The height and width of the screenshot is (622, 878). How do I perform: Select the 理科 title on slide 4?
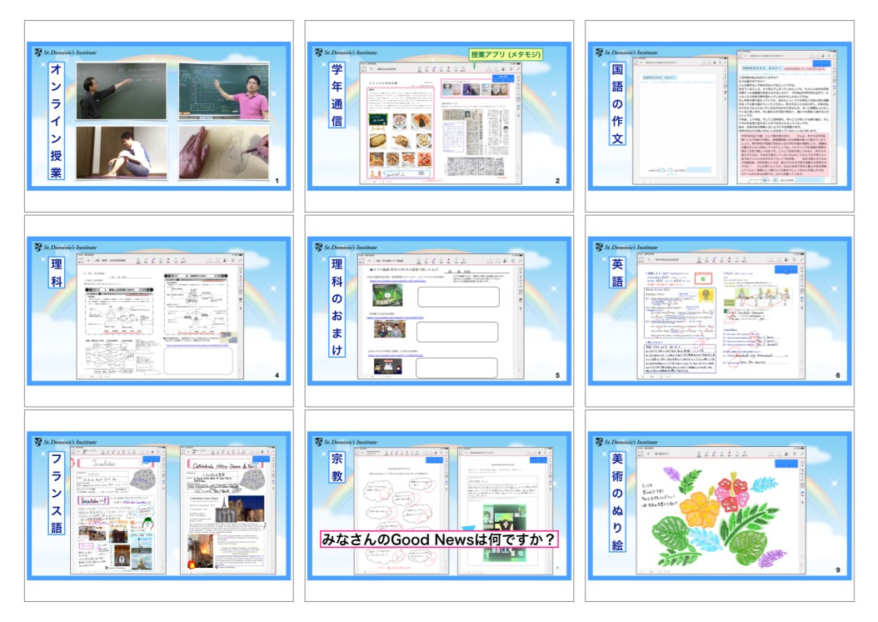[57, 273]
